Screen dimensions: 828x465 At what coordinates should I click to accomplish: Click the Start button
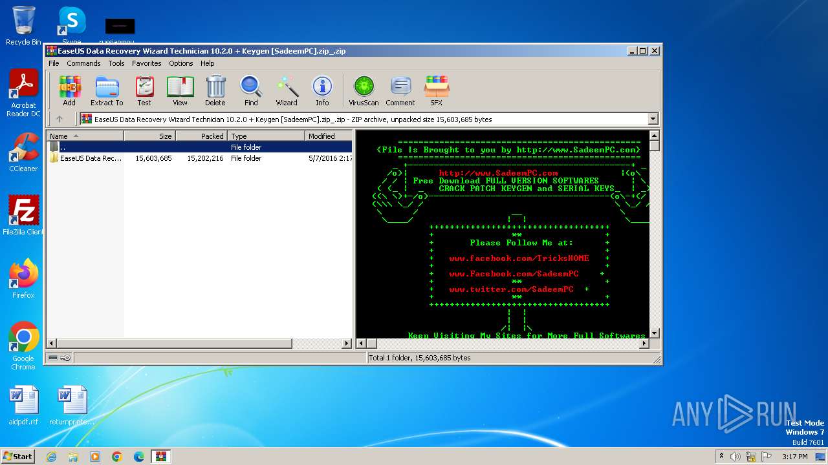point(18,457)
